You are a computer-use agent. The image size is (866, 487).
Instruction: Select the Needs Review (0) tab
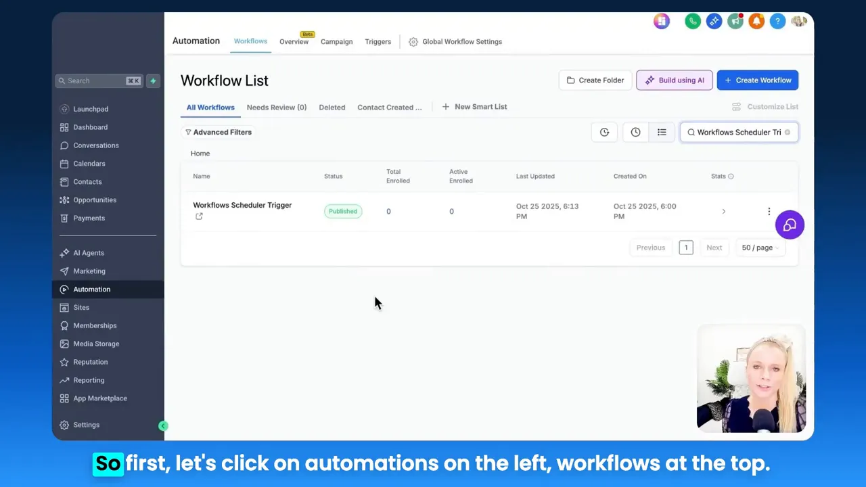point(277,108)
